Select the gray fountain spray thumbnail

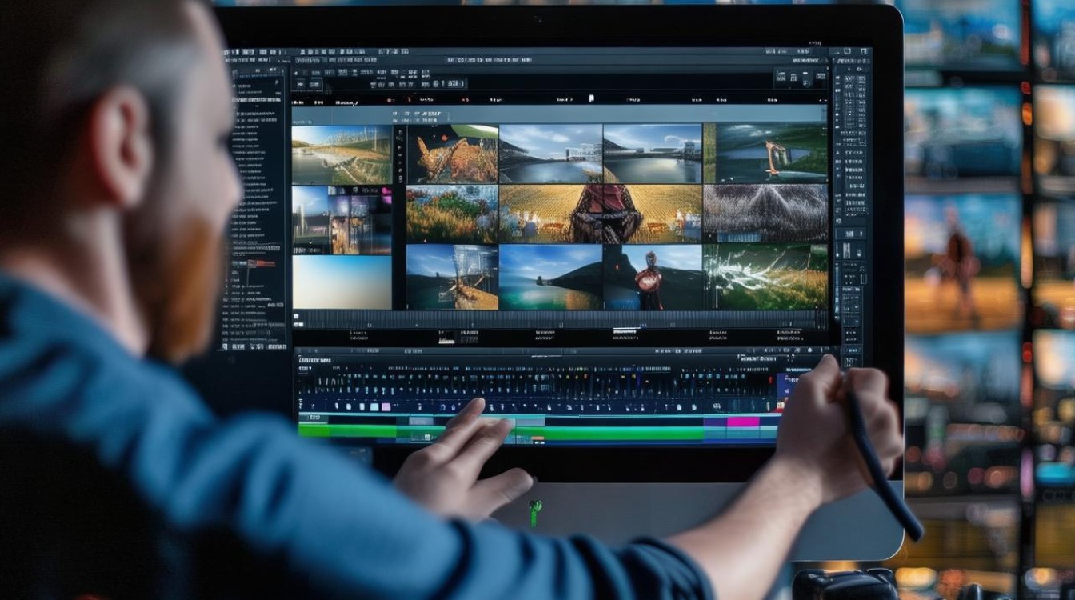click(765, 214)
